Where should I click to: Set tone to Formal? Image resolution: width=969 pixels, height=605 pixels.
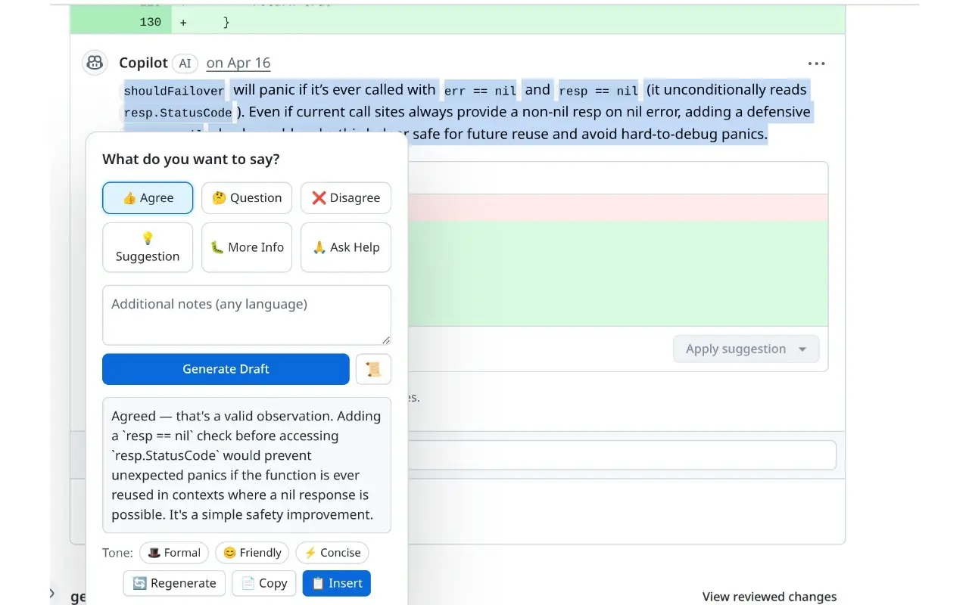(x=175, y=553)
